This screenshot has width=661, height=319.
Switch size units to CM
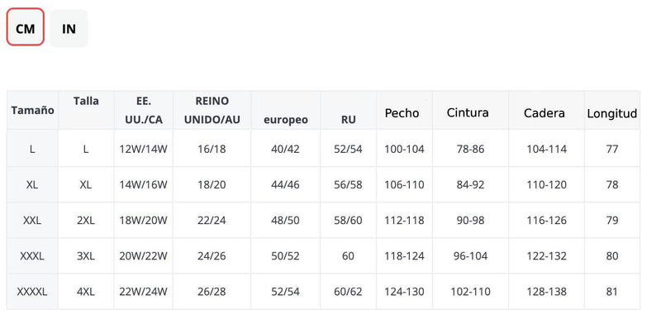coord(26,27)
